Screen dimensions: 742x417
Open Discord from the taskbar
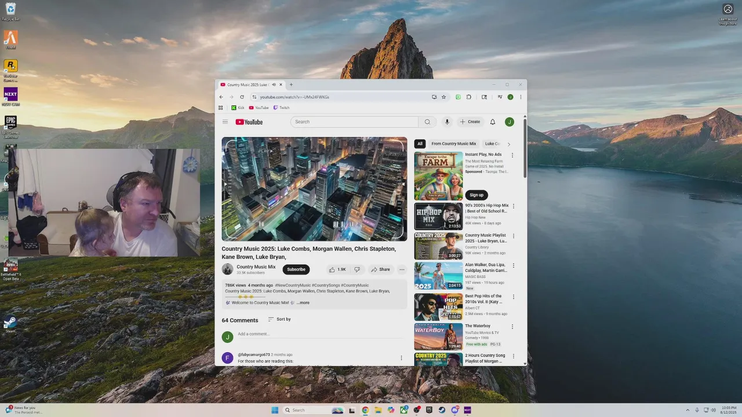pos(454,410)
